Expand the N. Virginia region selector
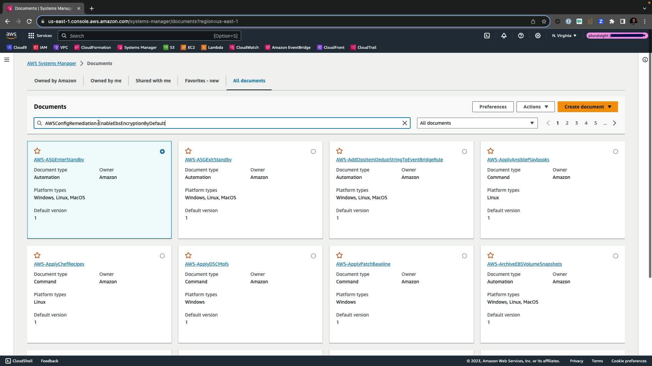 [x=564, y=36]
